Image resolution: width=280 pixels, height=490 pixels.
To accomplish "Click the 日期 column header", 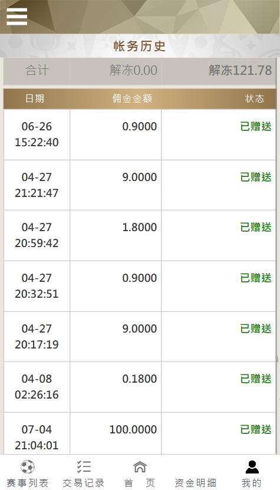I will pyautogui.click(x=35, y=98).
